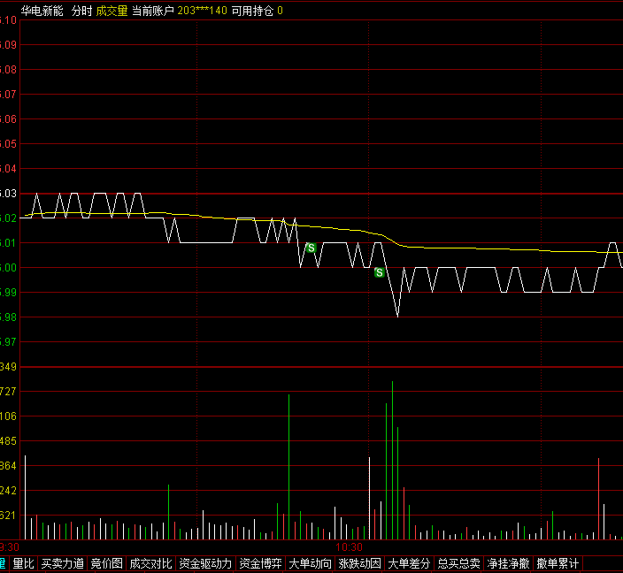Click the 当前账户 203***140 text

tap(179, 11)
